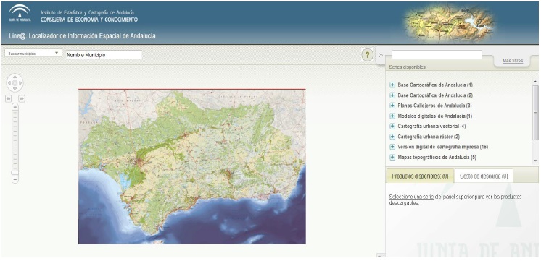Select Modelos digitales de Andalucía (1) label
541x261 pixels.
click(434, 116)
